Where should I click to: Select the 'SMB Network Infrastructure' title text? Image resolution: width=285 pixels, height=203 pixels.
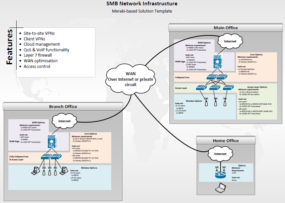tap(142, 3)
